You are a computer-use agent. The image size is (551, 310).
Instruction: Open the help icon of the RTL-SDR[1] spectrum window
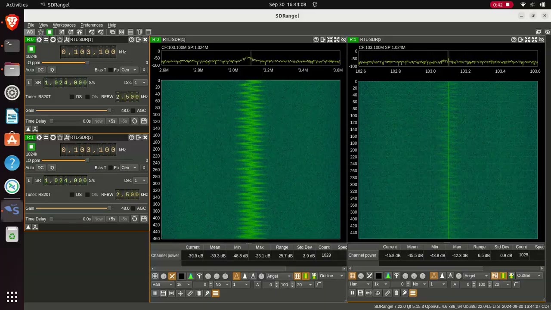point(316,40)
